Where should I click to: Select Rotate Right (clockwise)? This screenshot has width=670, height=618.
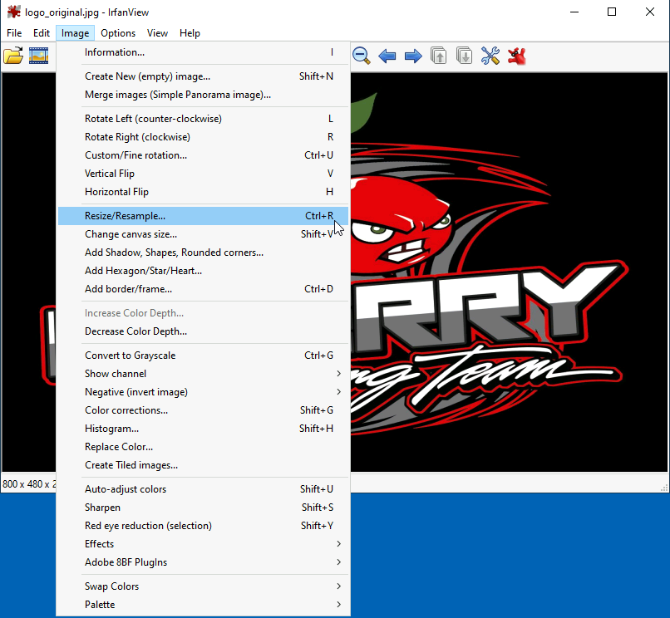[203, 137]
